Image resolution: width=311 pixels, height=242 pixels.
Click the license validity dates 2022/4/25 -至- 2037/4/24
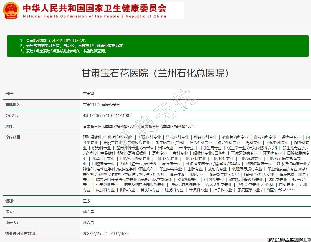pyautogui.click(x=106, y=233)
